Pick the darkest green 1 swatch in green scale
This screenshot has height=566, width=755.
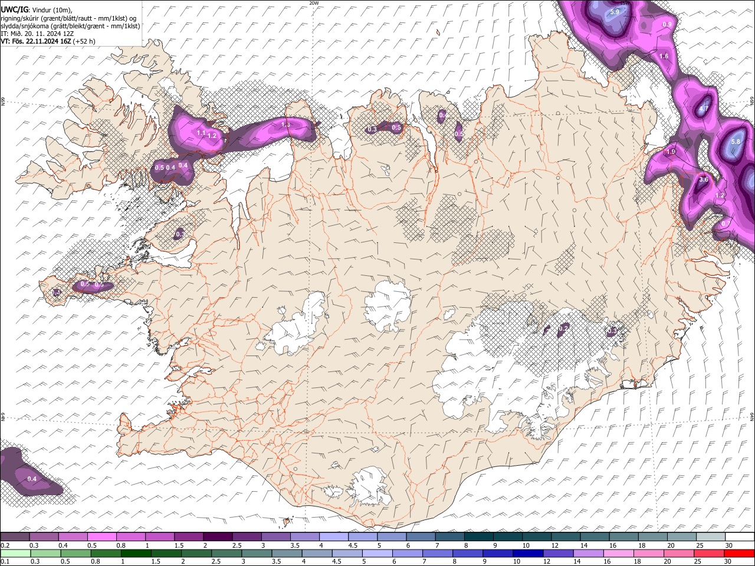(x=136, y=553)
